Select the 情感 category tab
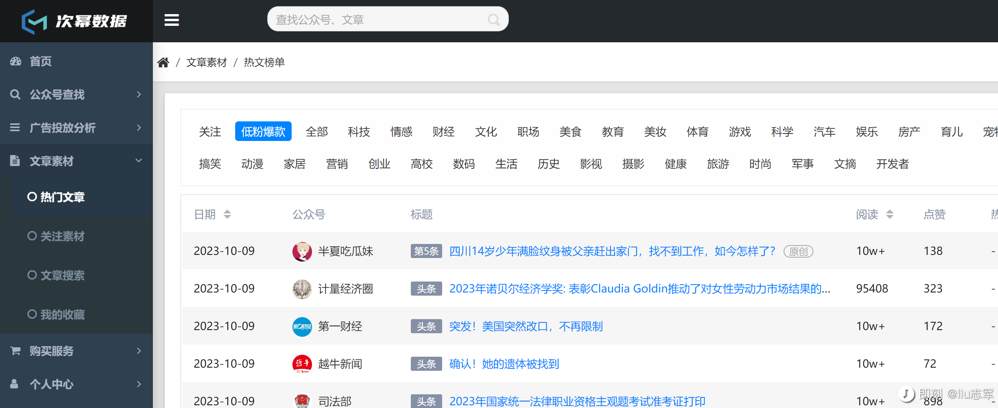This screenshot has height=408, width=998. [x=401, y=132]
